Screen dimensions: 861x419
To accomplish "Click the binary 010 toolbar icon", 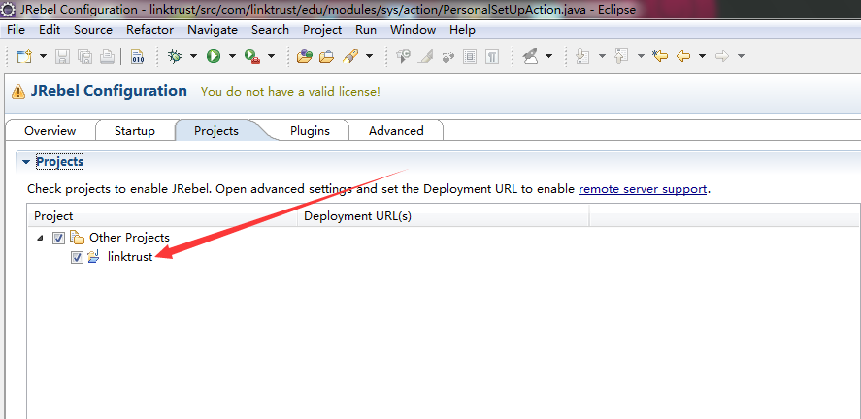I will coord(137,56).
